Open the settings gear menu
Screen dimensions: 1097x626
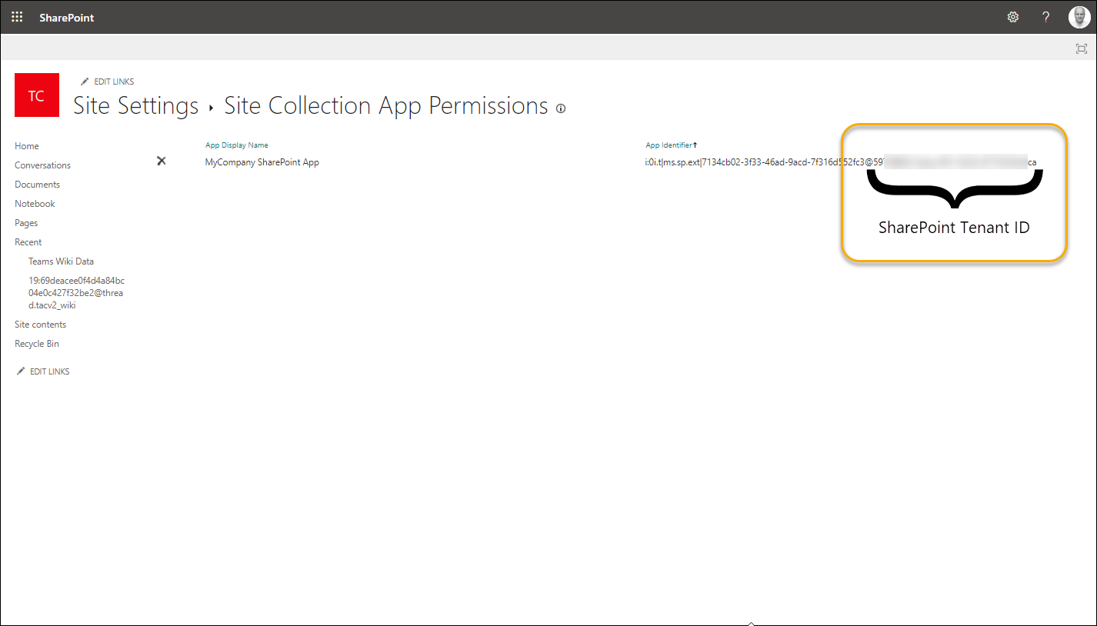click(1013, 17)
